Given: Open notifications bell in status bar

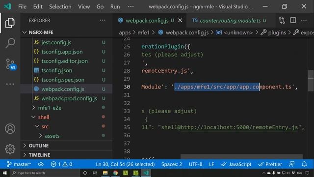Looking at the screenshot, I should 304,164.
